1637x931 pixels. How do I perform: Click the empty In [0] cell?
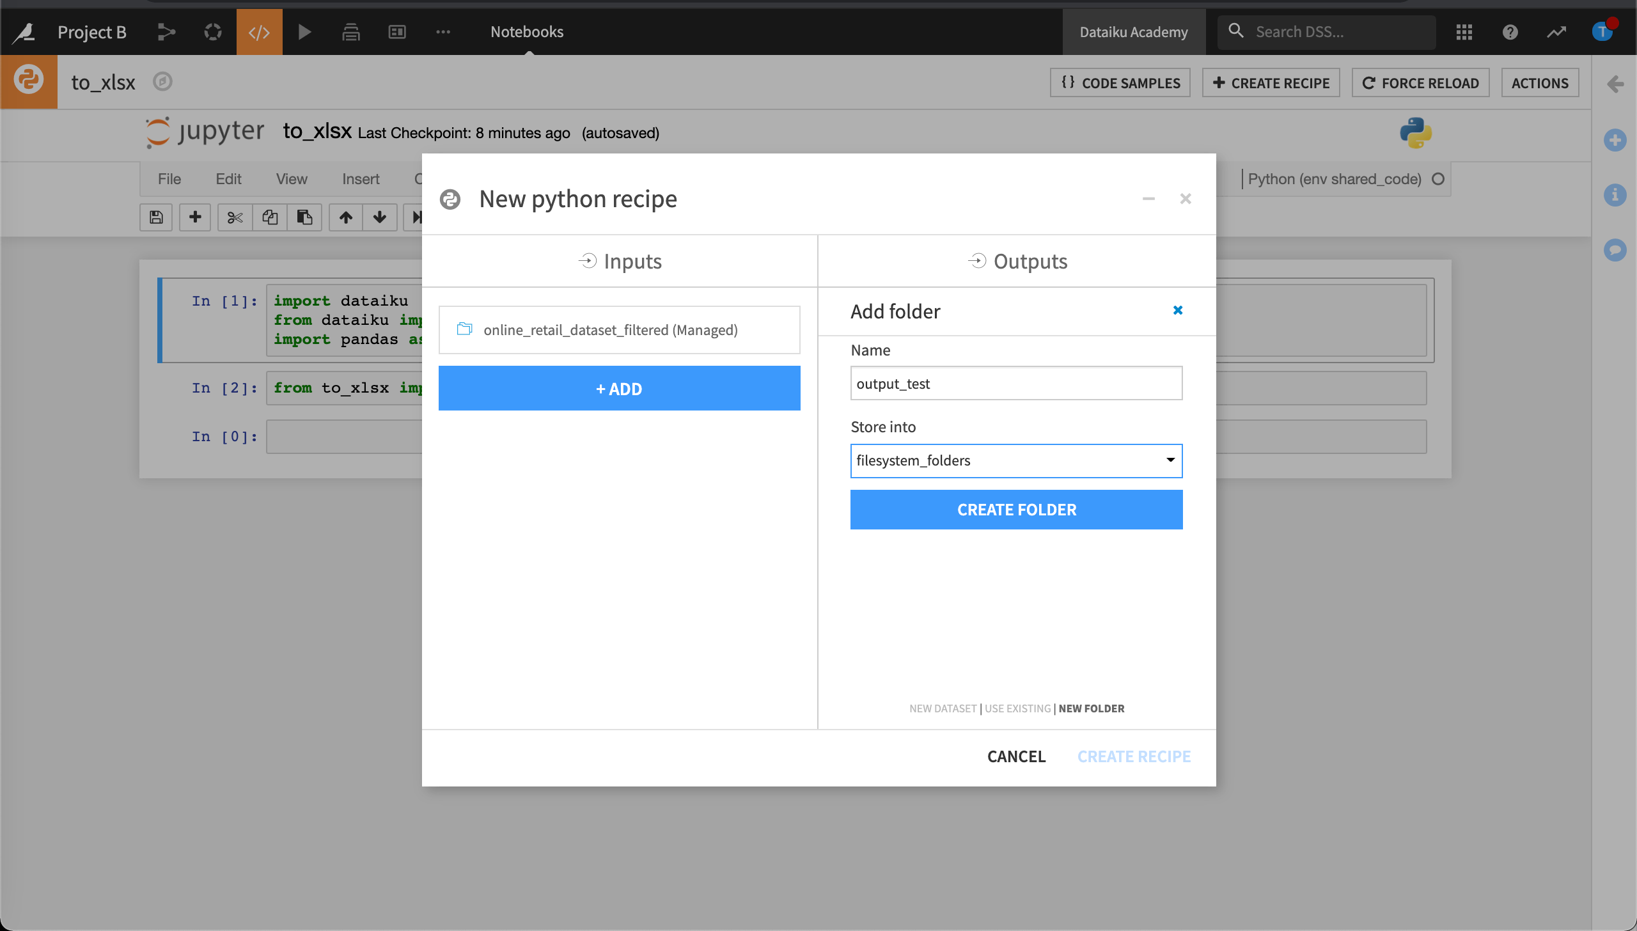pyautogui.click(x=344, y=437)
